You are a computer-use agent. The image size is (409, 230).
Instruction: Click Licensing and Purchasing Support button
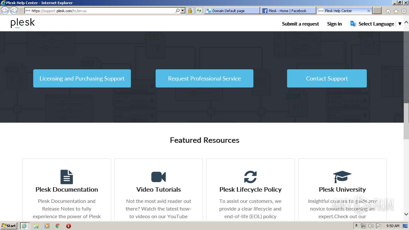click(x=82, y=78)
